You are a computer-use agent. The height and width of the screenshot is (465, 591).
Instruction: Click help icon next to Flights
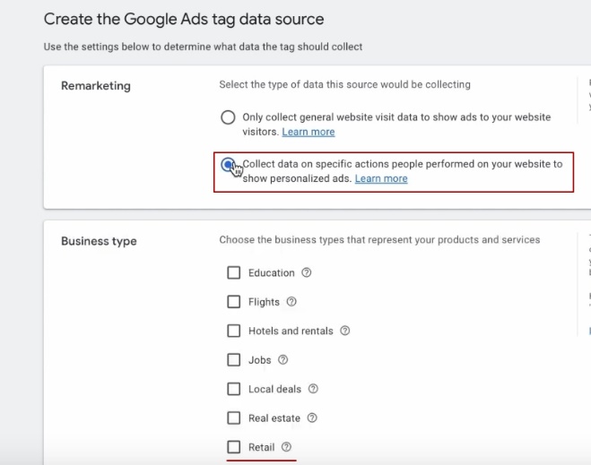pyautogui.click(x=291, y=302)
